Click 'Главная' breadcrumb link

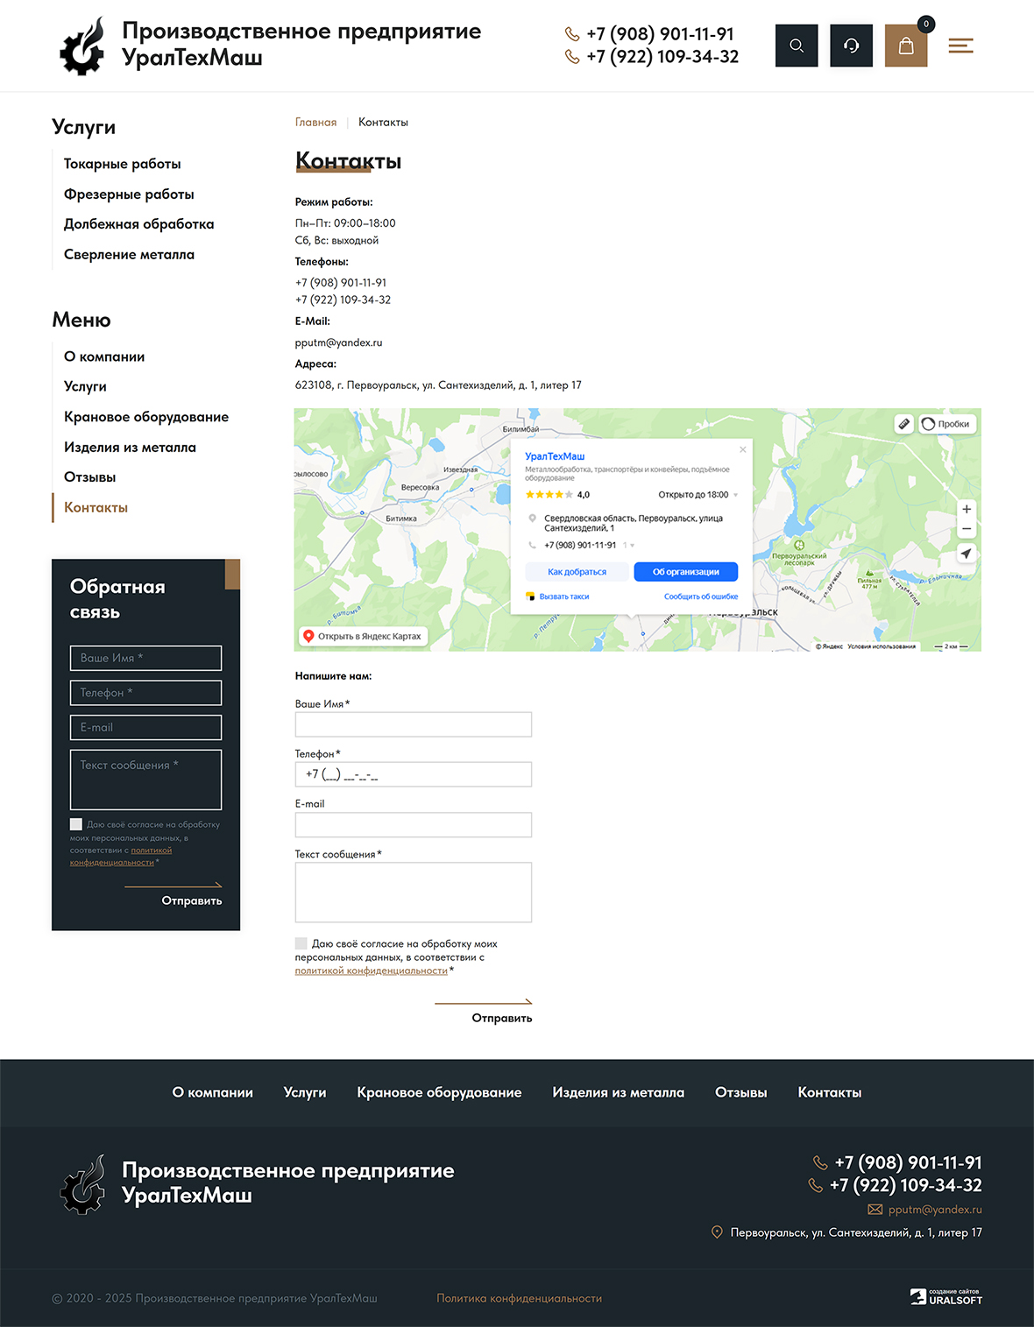pyautogui.click(x=315, y=123)
